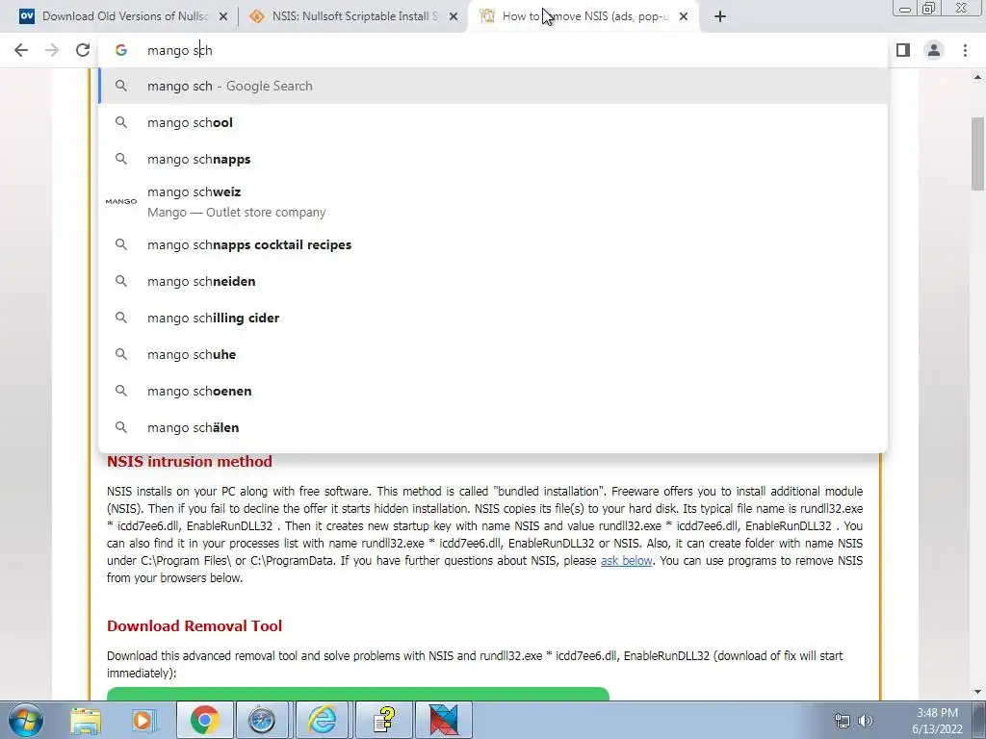
Task: Open the Windows Start menu
Action: (x=25, y=720)
